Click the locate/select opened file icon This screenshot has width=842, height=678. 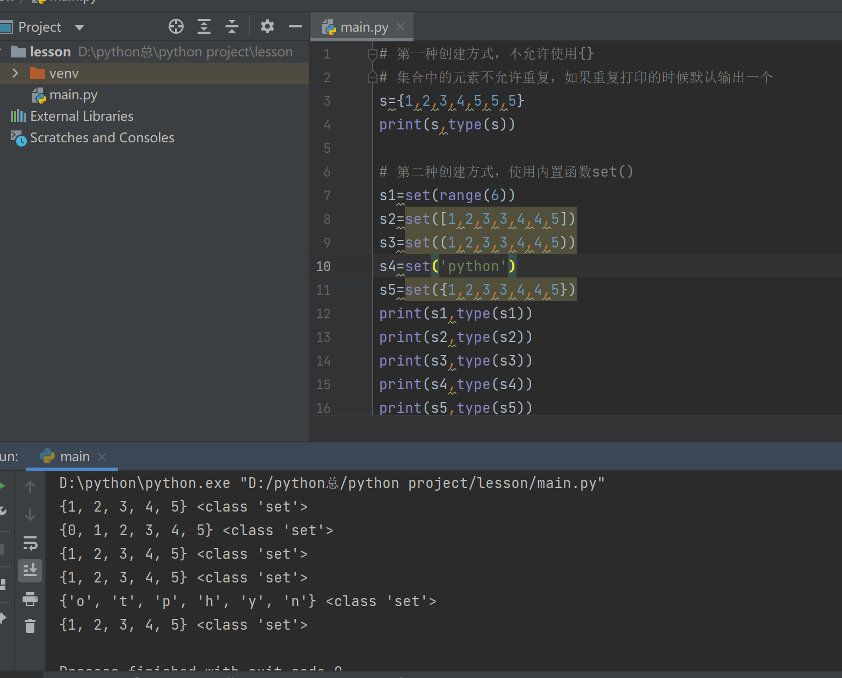(x=176, y=26)
